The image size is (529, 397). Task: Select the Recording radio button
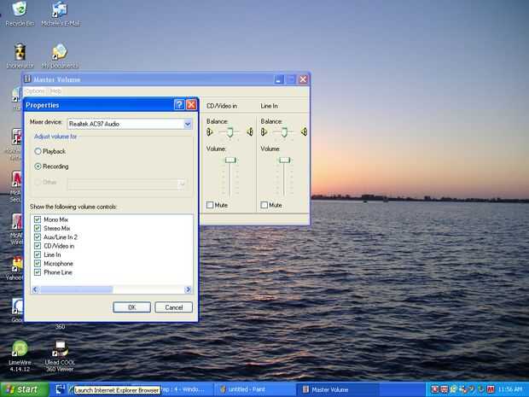(38, 166)
